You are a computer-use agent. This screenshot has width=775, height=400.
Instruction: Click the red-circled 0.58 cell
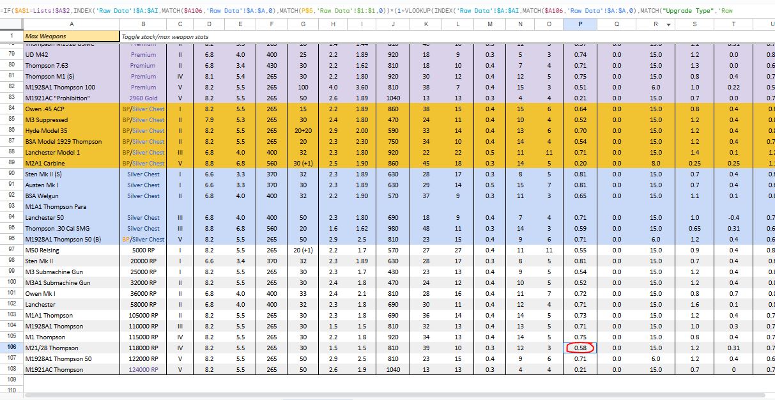579,348
